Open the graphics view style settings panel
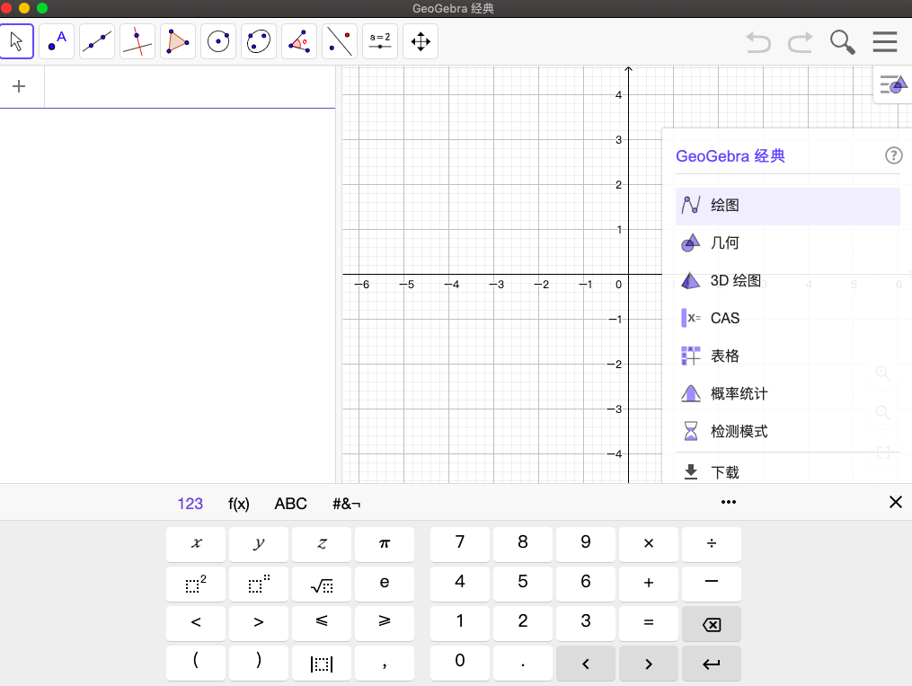912x686 pixels. coord(892,84)
